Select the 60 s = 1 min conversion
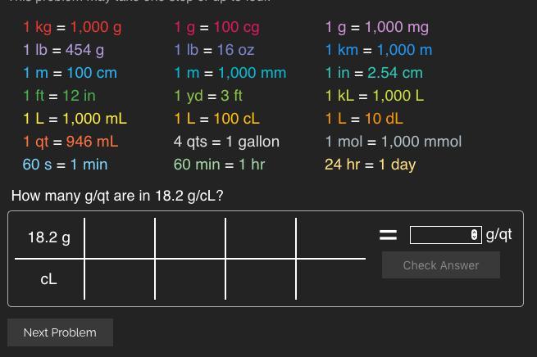This screenshot has width=537, height=357. coord(65,165)
